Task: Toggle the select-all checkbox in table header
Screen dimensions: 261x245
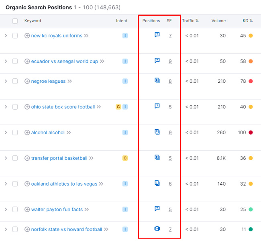Action: tap(15, 21)
